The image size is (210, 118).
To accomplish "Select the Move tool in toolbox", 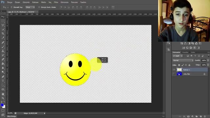I will pos(3,17).
